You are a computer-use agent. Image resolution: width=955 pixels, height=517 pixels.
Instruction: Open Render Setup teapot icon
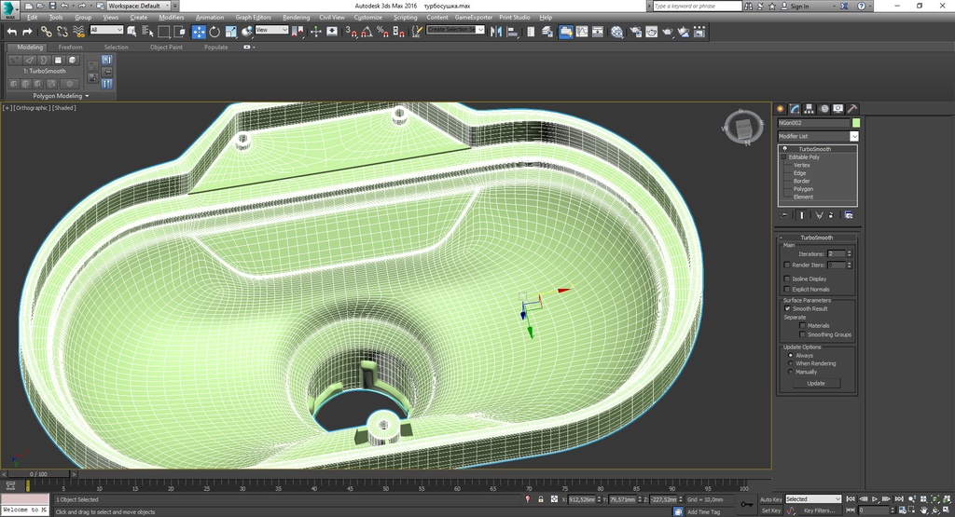(x=635, y=32)
